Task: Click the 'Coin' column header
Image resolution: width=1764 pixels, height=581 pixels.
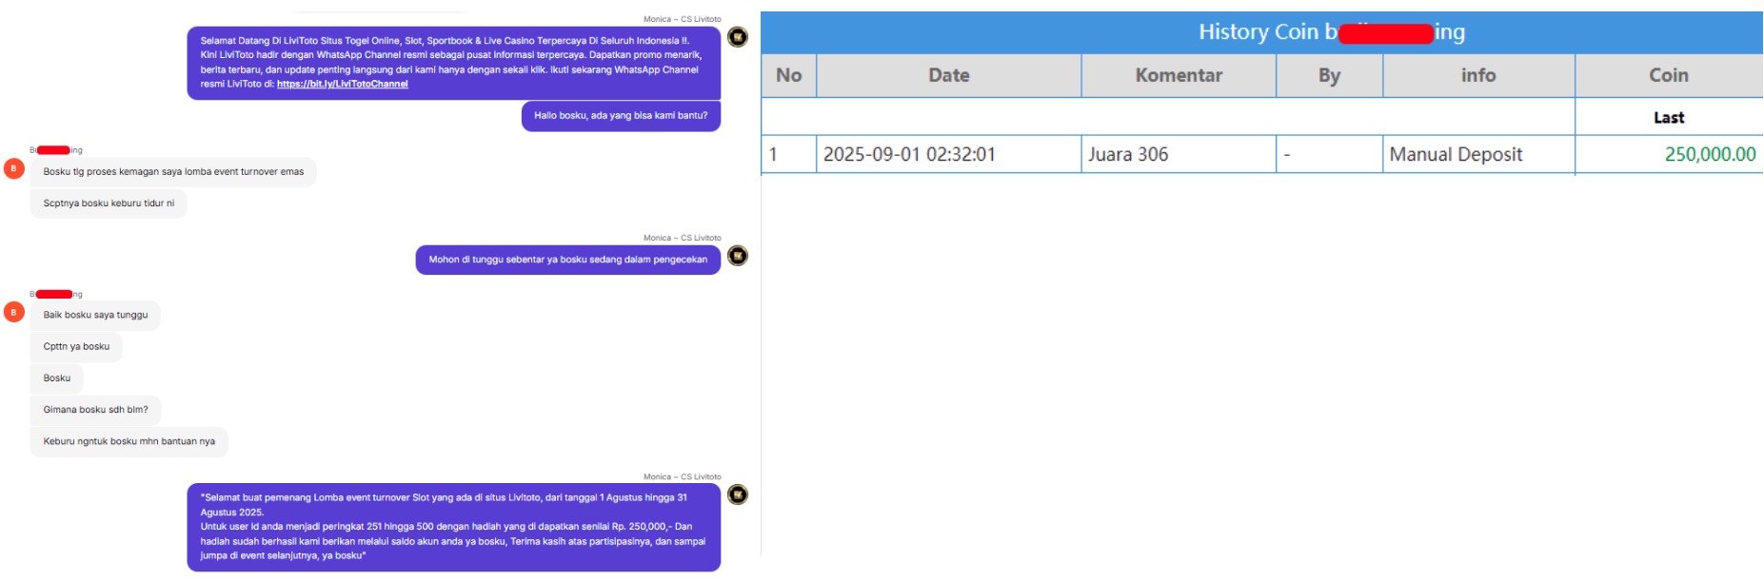Action: (x=1669, y=75)
